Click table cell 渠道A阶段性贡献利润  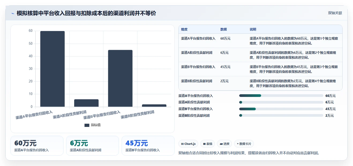[197, 53]
